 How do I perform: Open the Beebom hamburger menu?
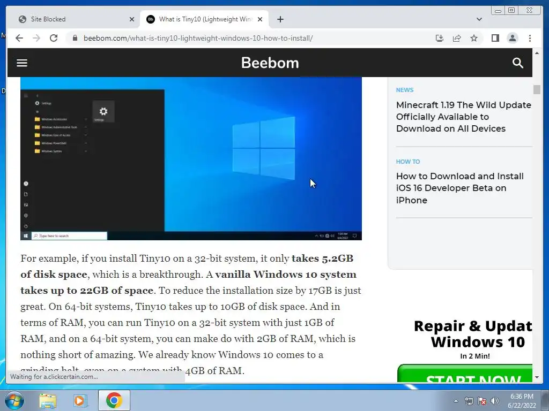[x=21, y=63]
